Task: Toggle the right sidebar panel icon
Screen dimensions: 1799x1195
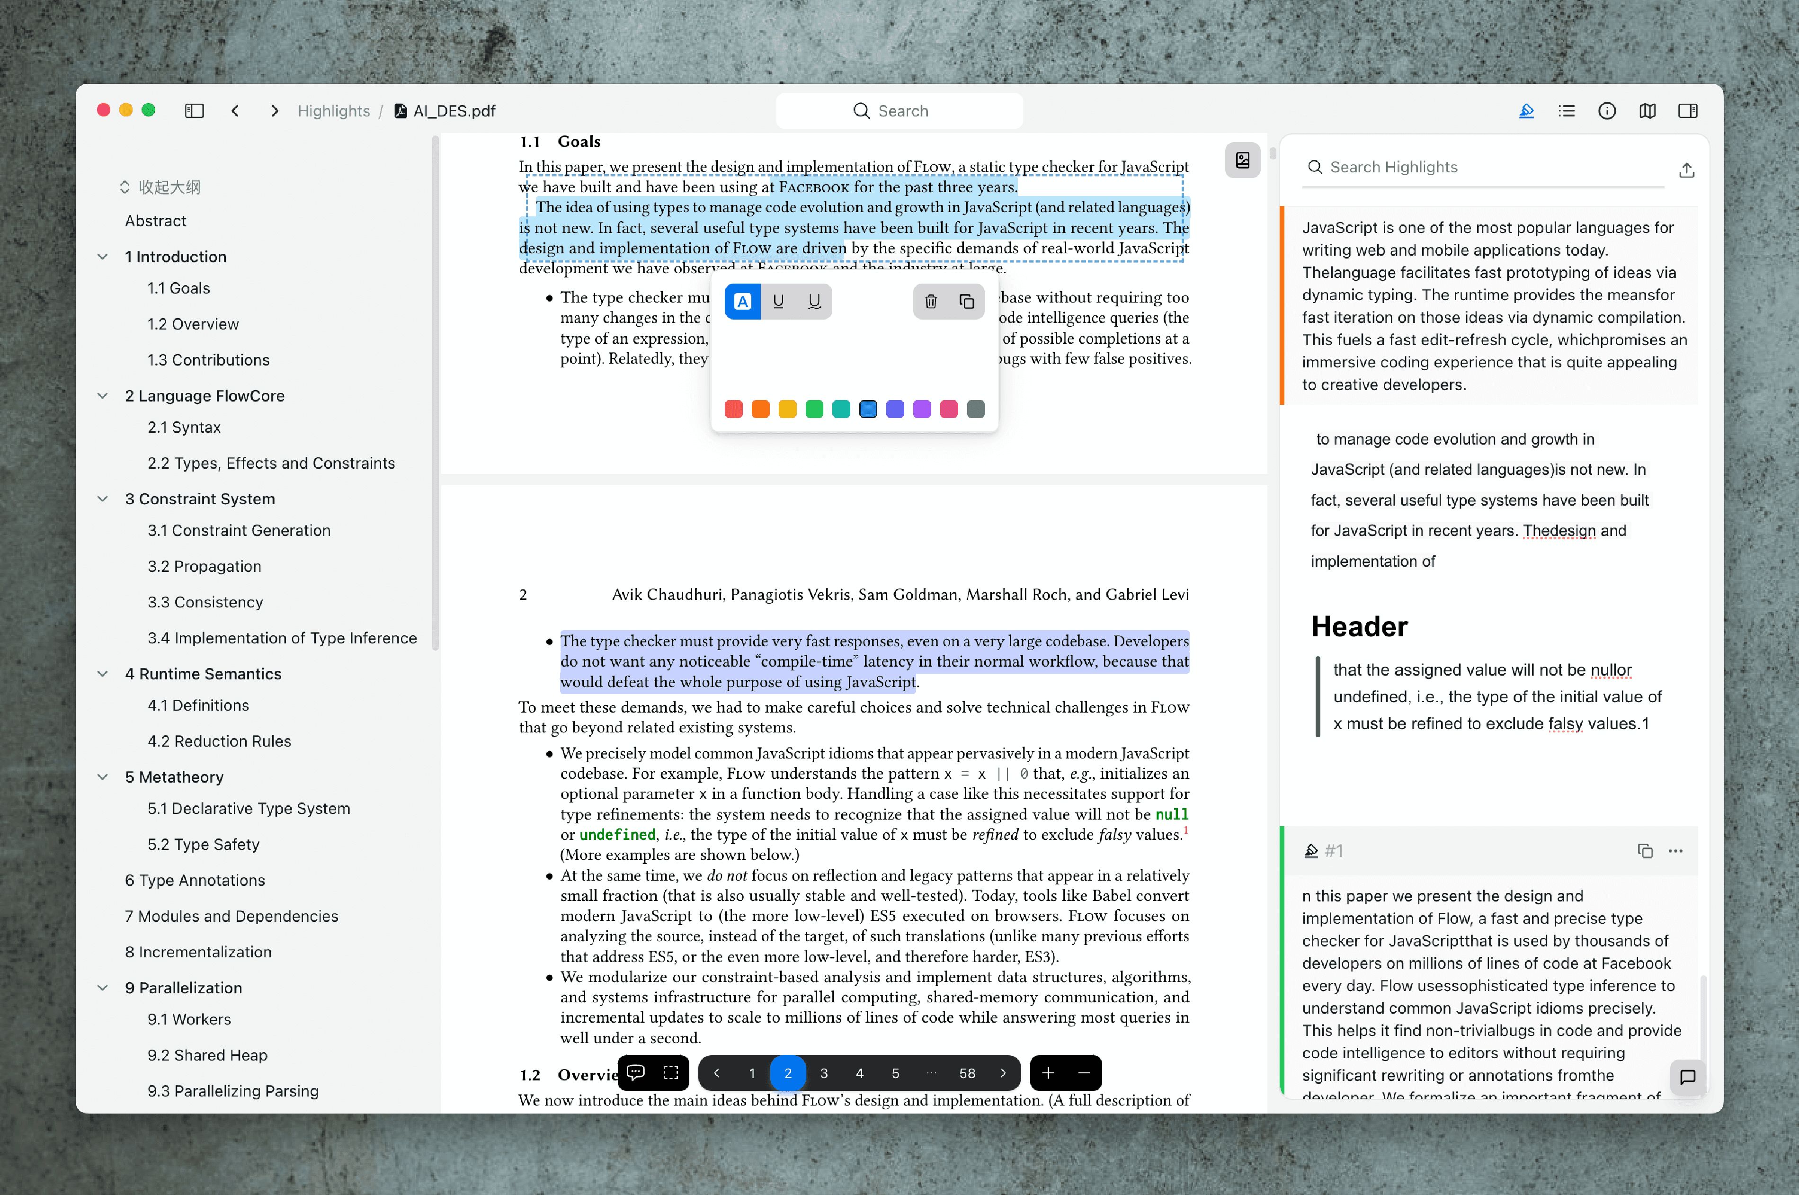Action: coord(1687,110)
